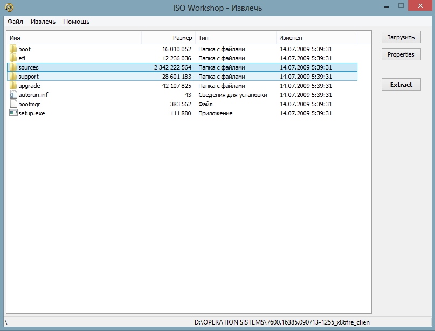Screen dimensions: 435x331
Task: Sort the list by the Изменён column header
Action: click(316, 38)
